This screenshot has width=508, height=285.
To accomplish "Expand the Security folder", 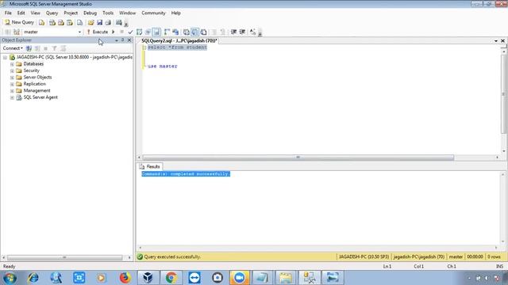I will [x=12, y=70].
